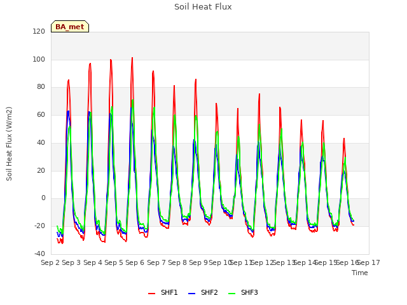Click the Soil Heat Flux chart title
407x305 pixels.
click(203, 7)
